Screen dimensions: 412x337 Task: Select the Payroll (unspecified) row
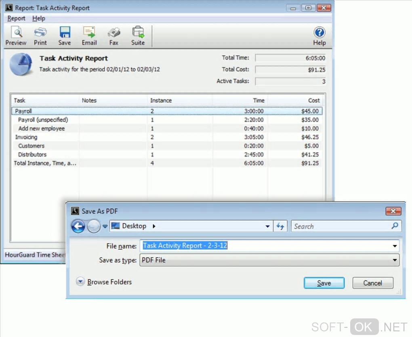point(167,120)
